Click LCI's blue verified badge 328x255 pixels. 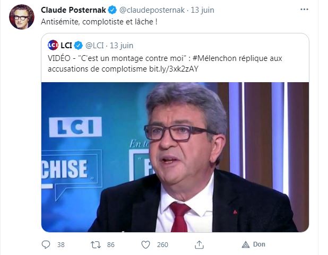(79, 46)
